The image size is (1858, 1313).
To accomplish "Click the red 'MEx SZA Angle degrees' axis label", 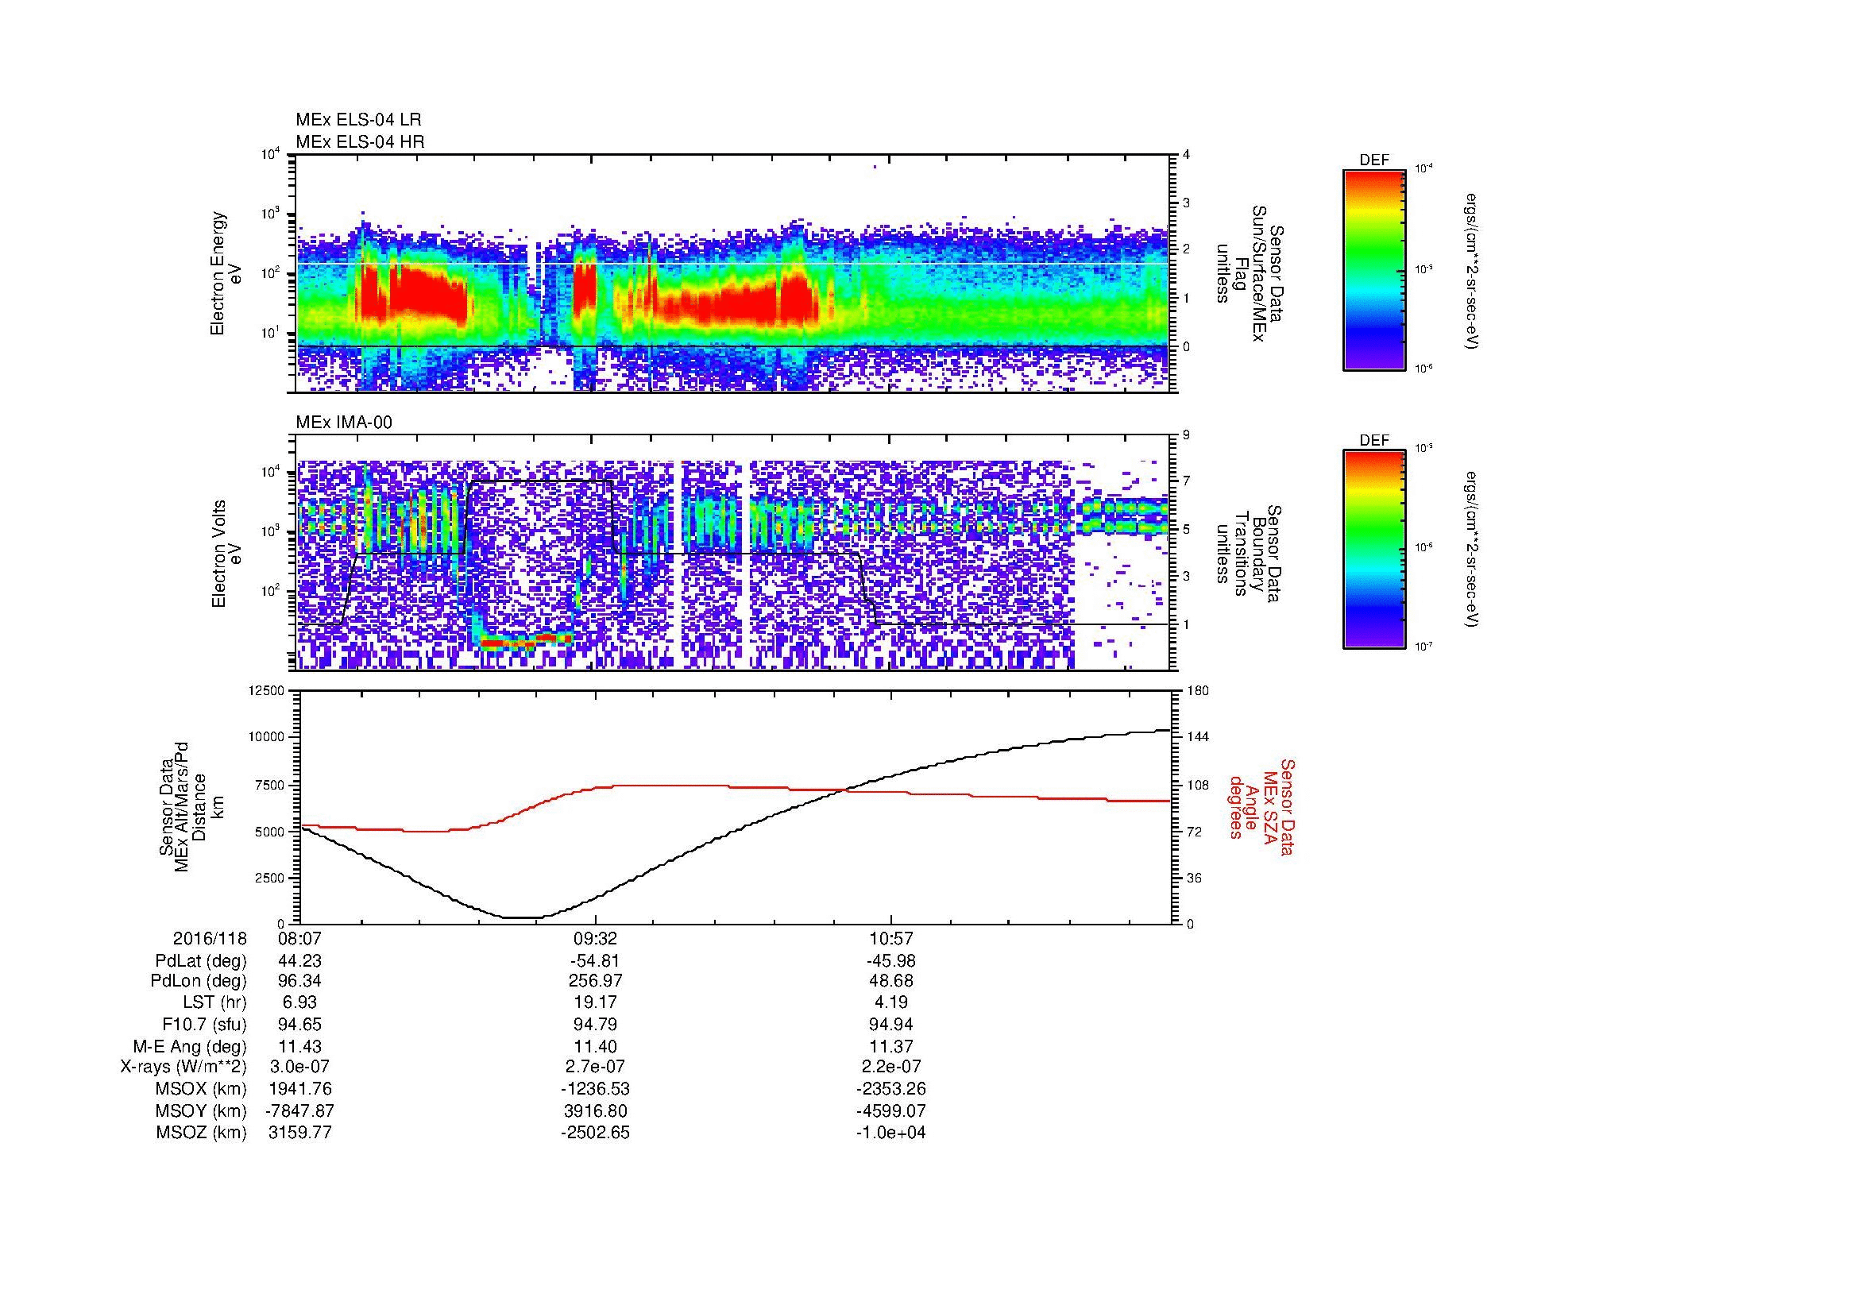I will click(1261, 806).
